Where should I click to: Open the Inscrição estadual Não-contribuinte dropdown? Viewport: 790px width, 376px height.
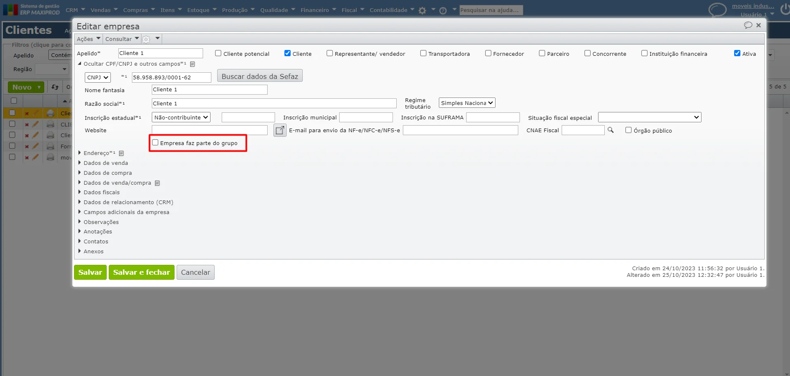point(181,117)
